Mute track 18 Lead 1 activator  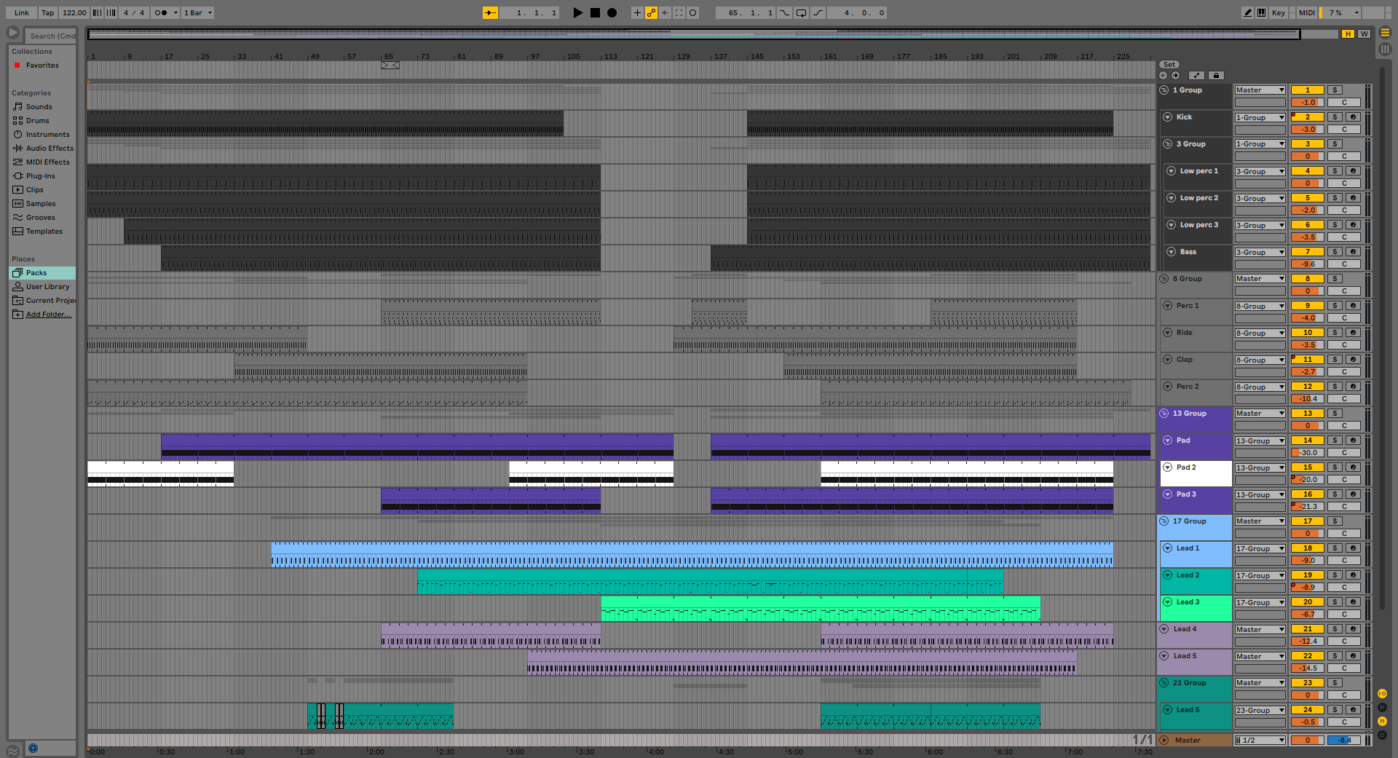(x=1307, y=548)
